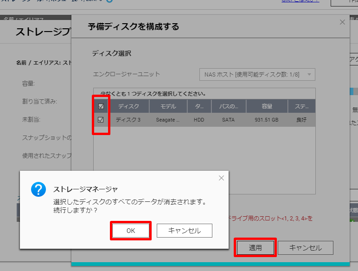
Task: Select the ディスク 3 Seagate row
Action: tap(168, 120)
